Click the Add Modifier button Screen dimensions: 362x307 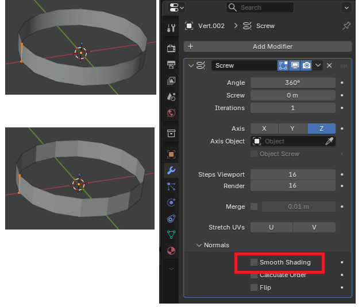tap(268, 46)
